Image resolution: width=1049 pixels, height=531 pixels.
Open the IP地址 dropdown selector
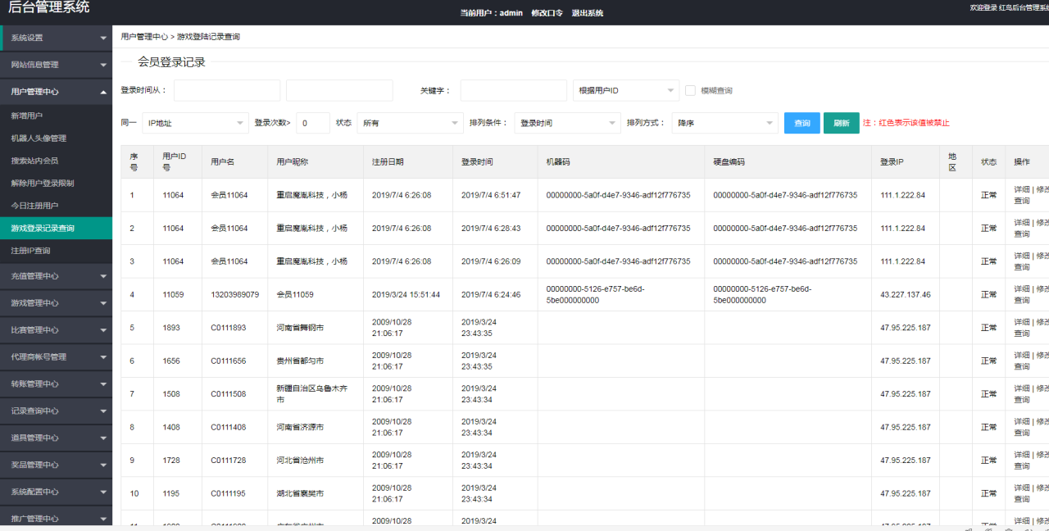[x=194, y=123]
